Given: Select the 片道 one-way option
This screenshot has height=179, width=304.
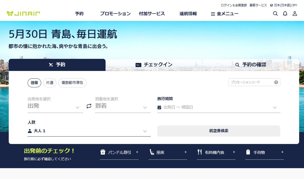Looking at the screenshot, I should click(50, 83).
